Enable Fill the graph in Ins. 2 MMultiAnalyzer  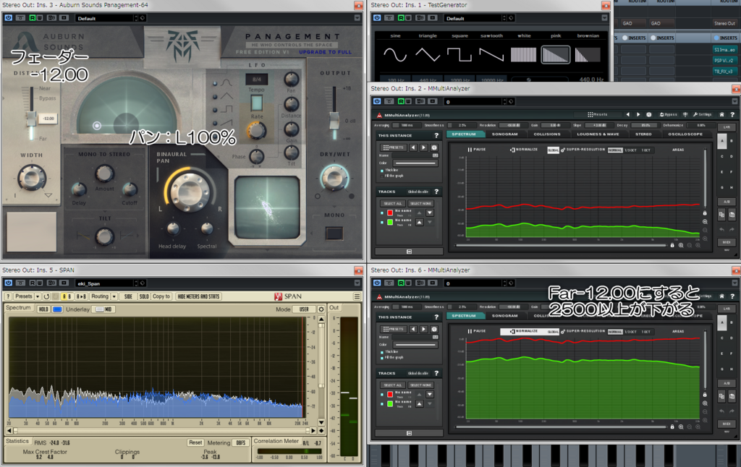pos(382,176)
